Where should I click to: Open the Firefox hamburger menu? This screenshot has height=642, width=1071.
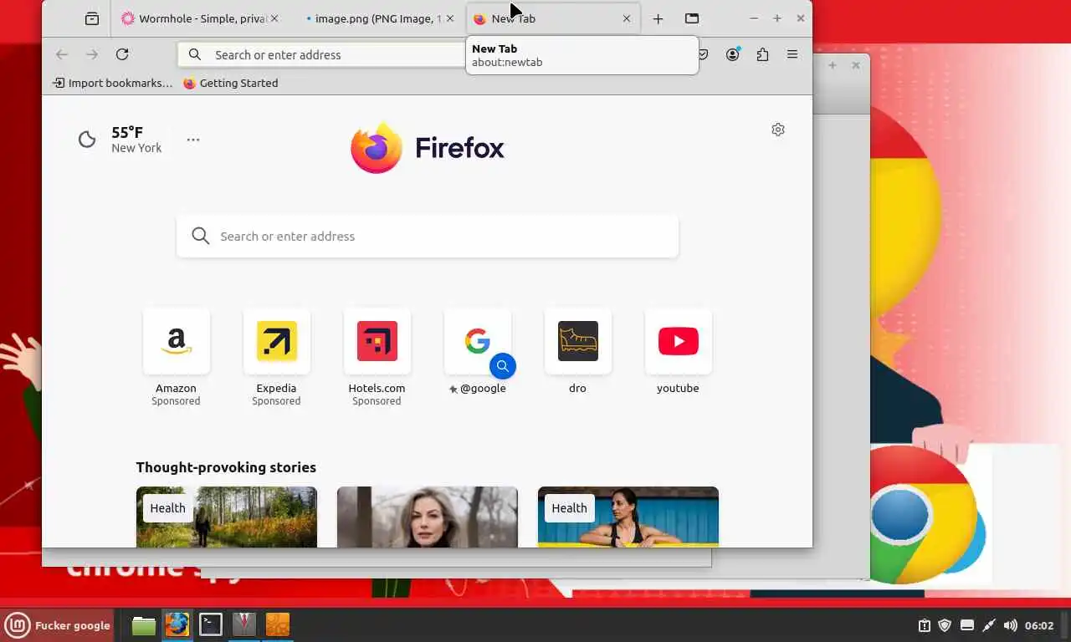[x=792, y=54]
